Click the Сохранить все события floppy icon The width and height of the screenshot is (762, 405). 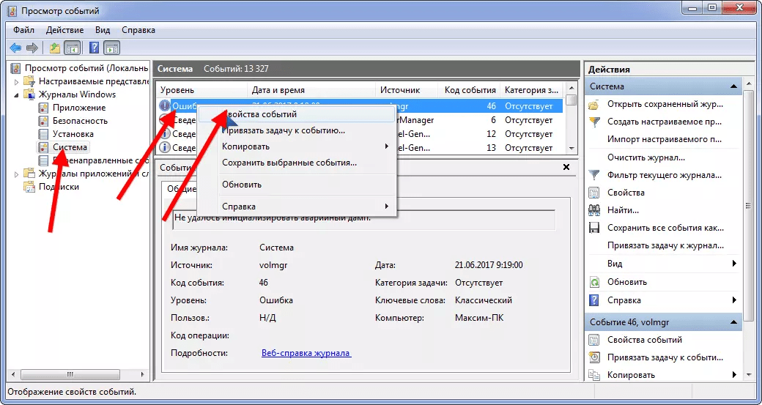coord(594,228)
